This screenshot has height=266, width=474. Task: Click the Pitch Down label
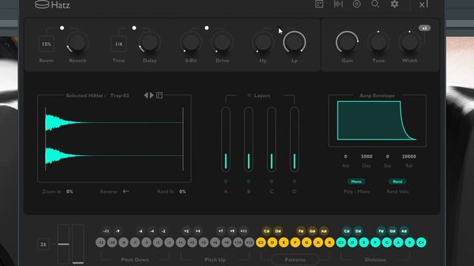(x=135, y=259)
